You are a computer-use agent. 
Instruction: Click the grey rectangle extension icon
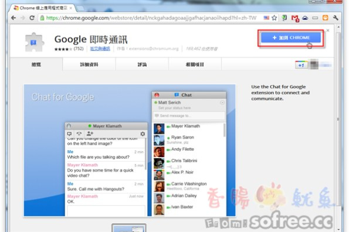click(315, 18)
